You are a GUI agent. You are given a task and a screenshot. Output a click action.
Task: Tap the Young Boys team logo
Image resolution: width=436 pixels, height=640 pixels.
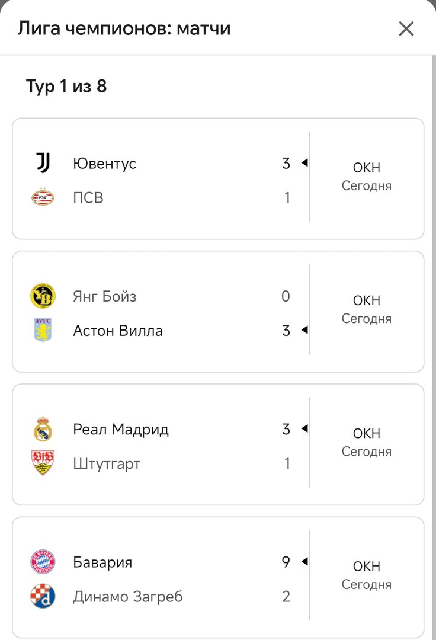43,296
